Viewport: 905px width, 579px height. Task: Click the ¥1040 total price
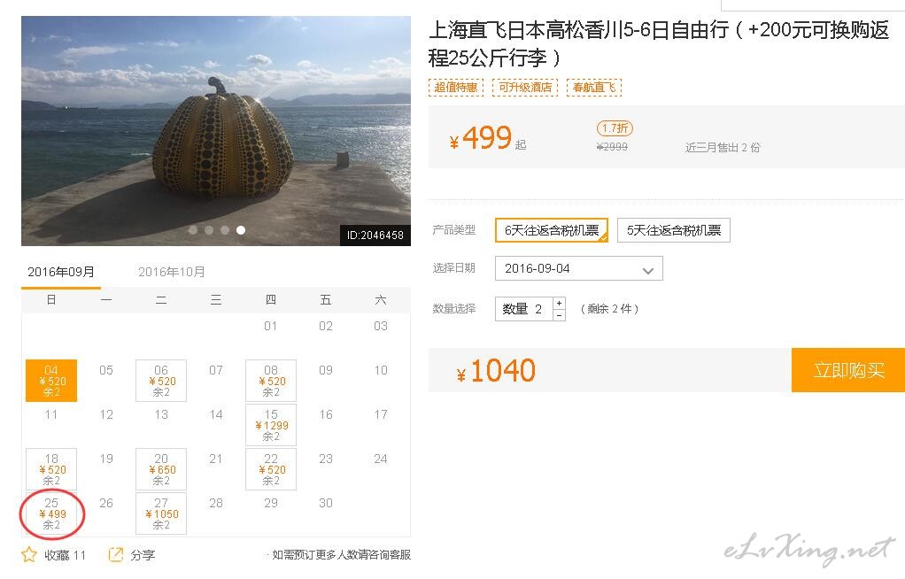(497, 371)
